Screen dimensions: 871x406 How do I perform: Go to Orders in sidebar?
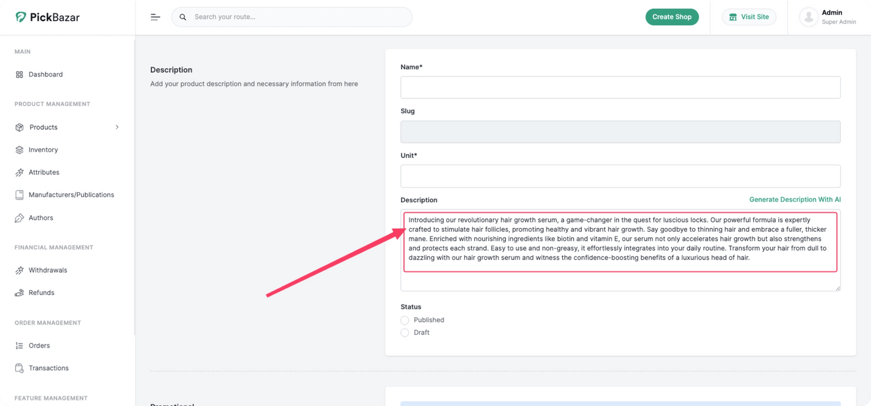tap(39, 346)
